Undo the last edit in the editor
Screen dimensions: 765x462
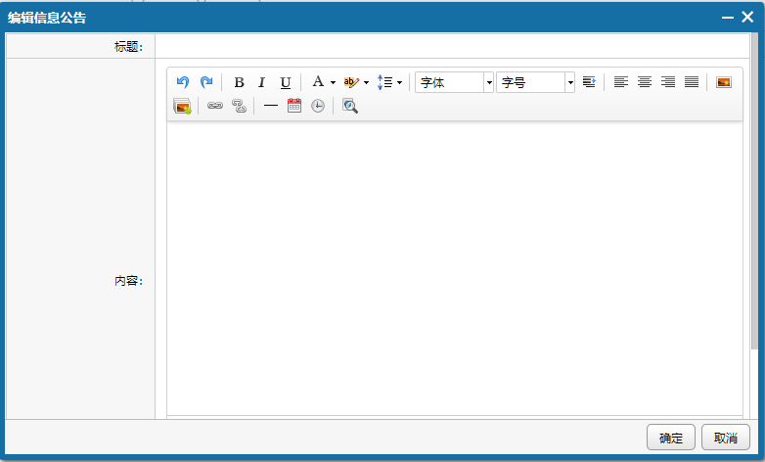tap(183, 82)
